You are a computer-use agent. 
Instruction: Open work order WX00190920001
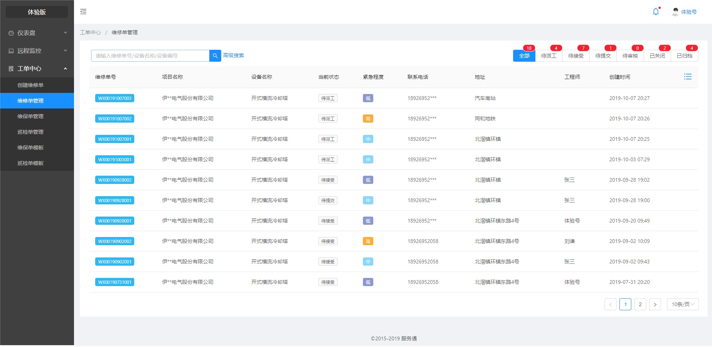click(x=115, y=221)
